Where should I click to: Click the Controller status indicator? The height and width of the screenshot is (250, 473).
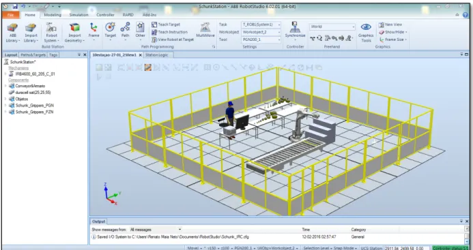451,248
